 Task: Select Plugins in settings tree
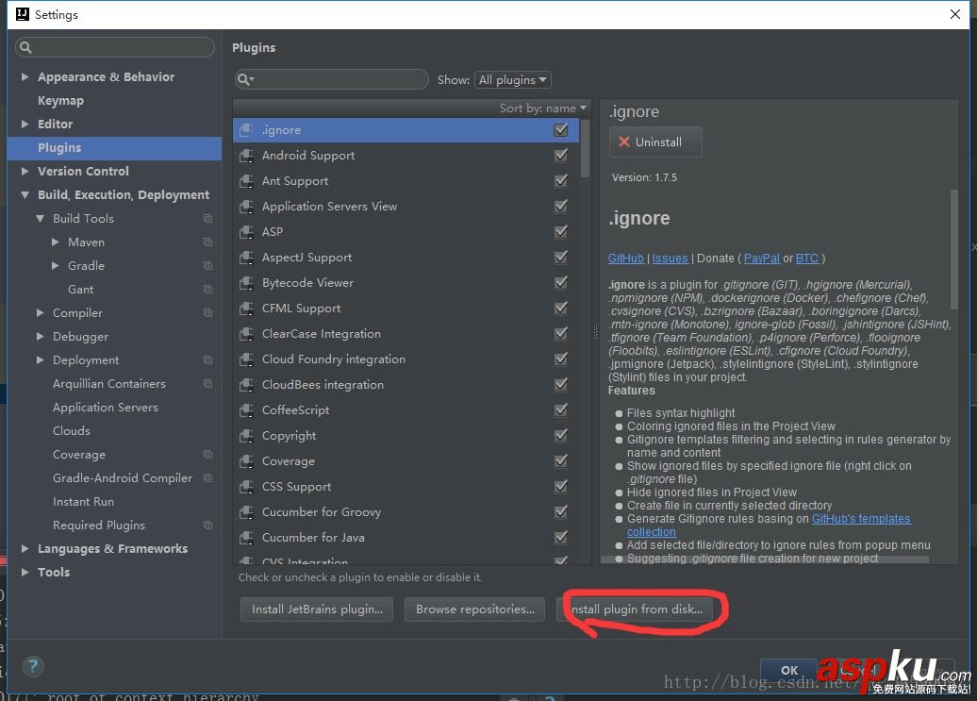(115, 148)
